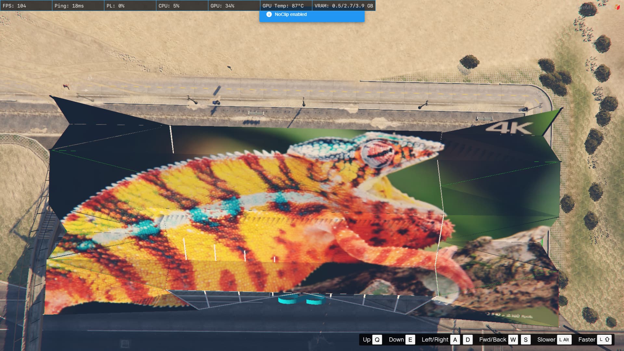624x351 pixels.
Task: Click the 4K label on the screen
Action: click(509, 128)
